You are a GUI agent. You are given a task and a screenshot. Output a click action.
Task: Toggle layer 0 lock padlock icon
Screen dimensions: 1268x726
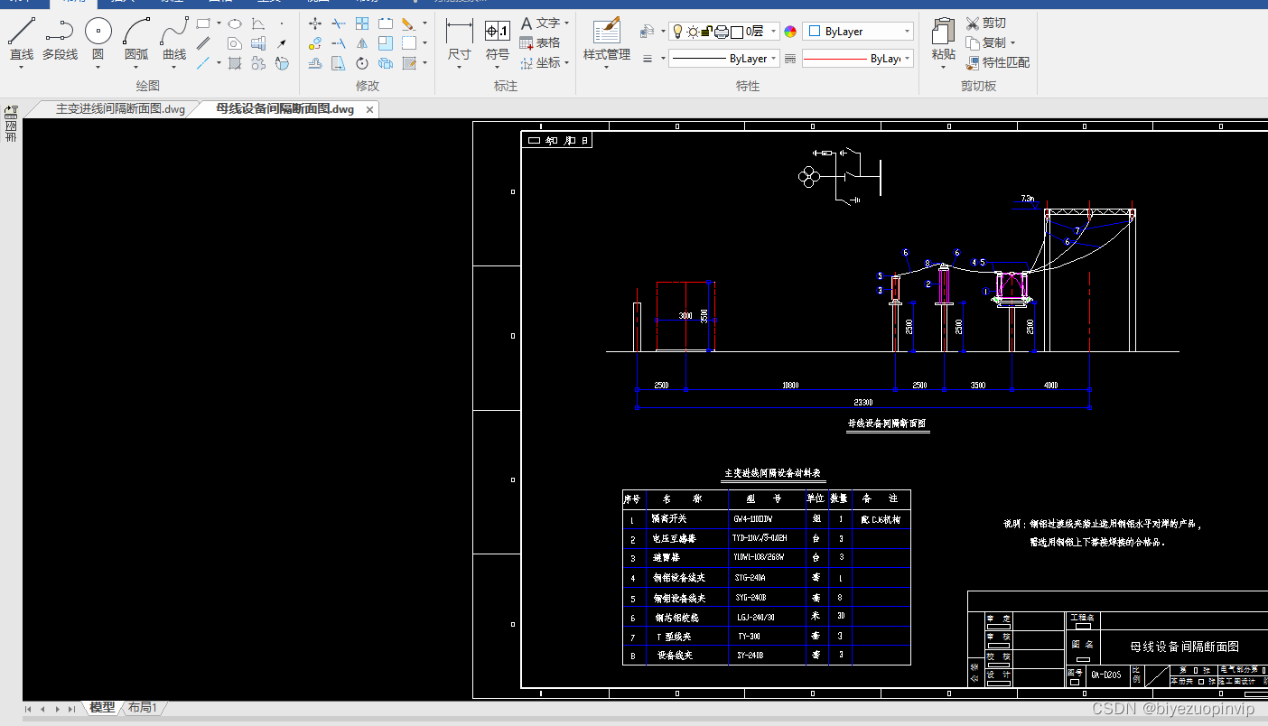click(707, 32)
